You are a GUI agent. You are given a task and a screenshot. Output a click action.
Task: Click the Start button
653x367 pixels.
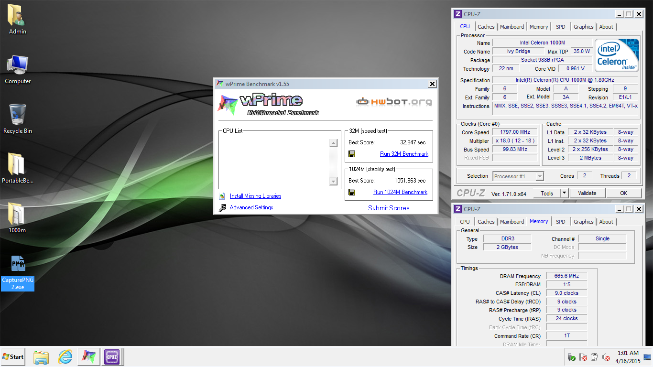pos(13,357)
